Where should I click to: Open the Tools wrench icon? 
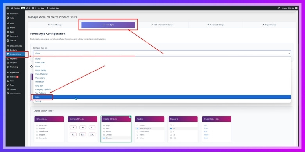pyautogui.click(x=8, y=85)
